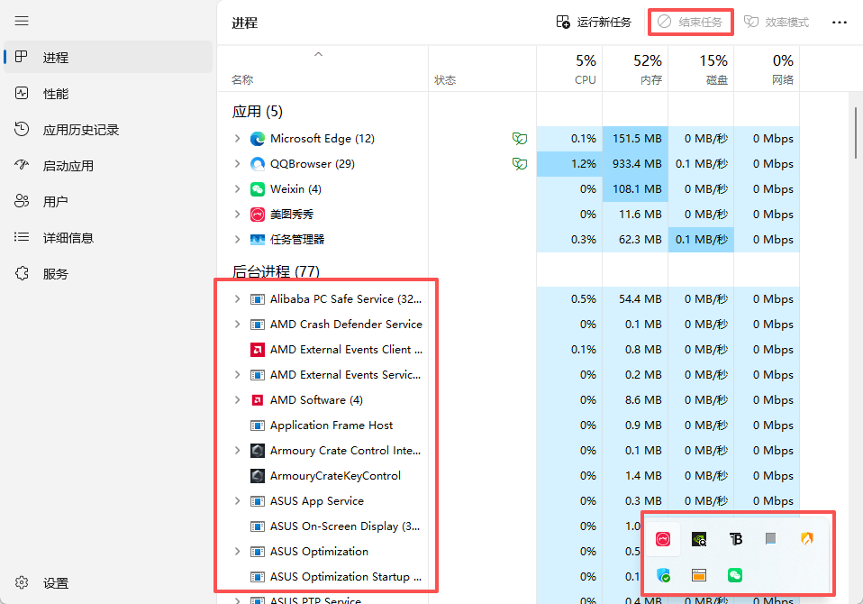Switch to the 性能 tab

pos(56,94)
